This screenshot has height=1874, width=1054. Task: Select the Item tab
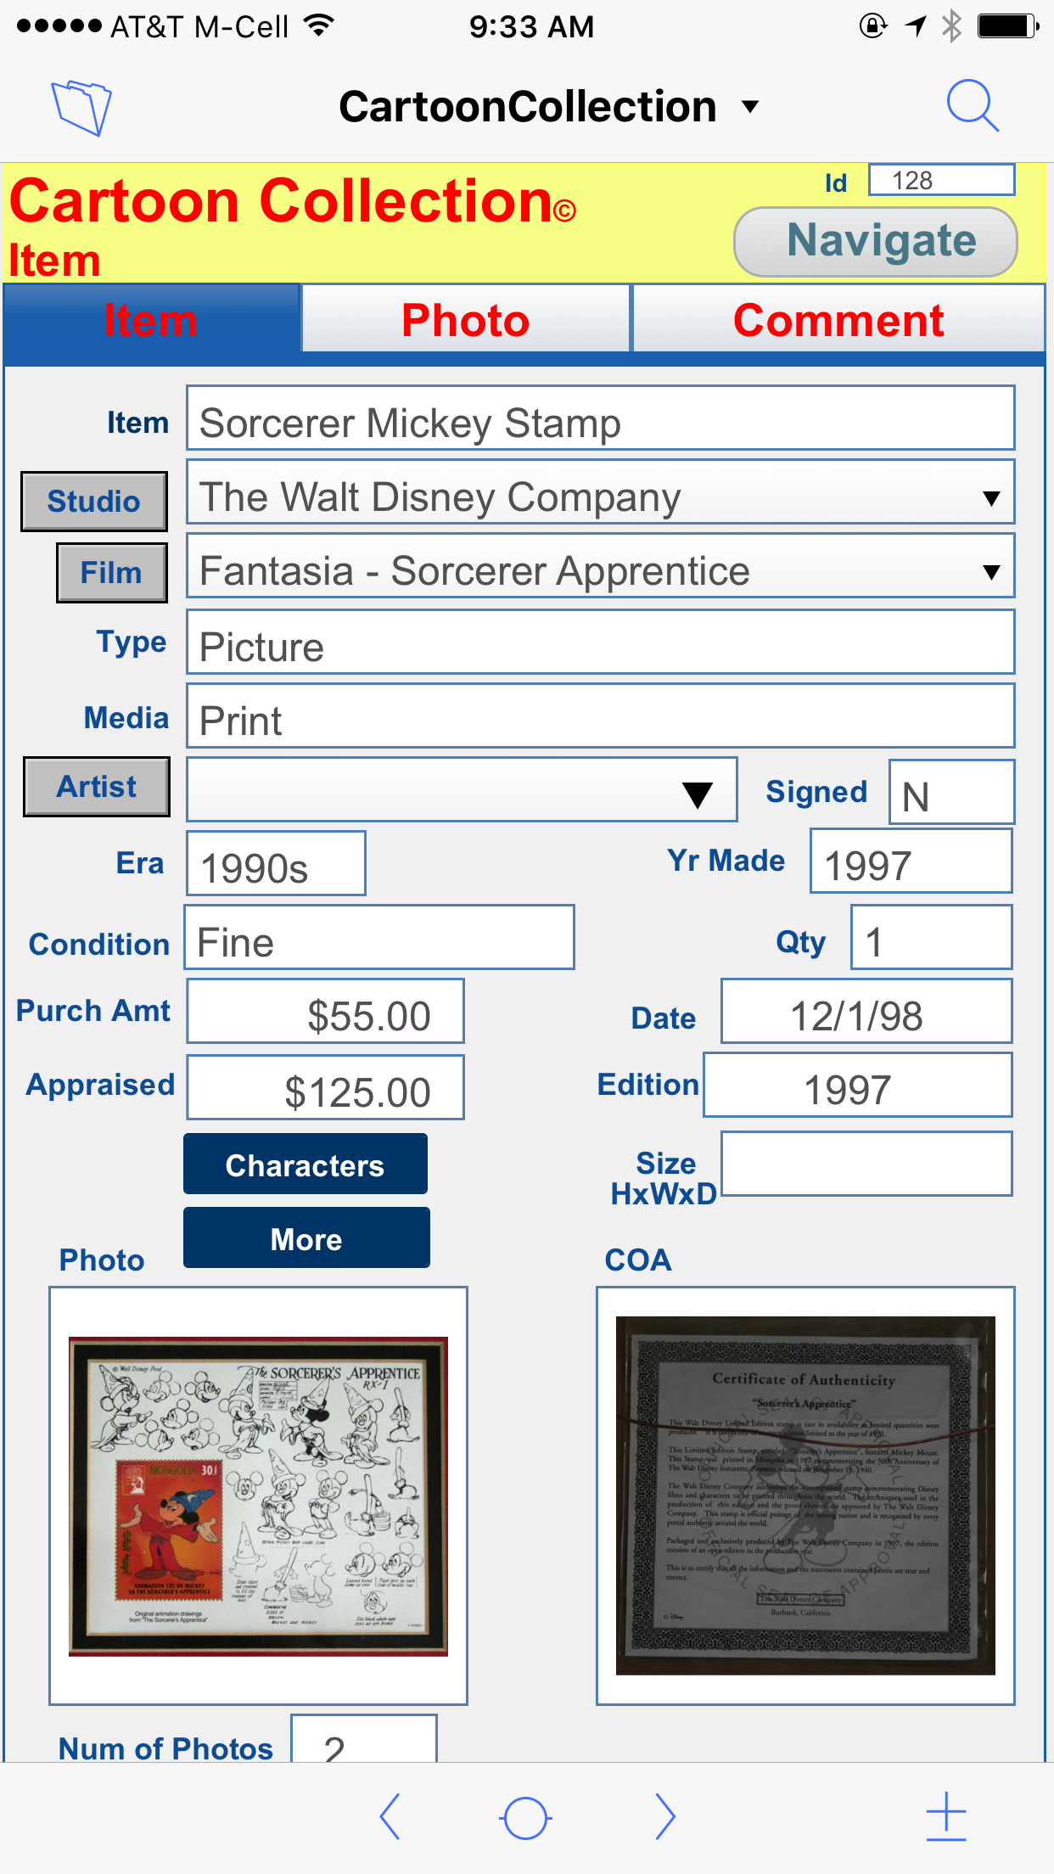coord(151,321)
